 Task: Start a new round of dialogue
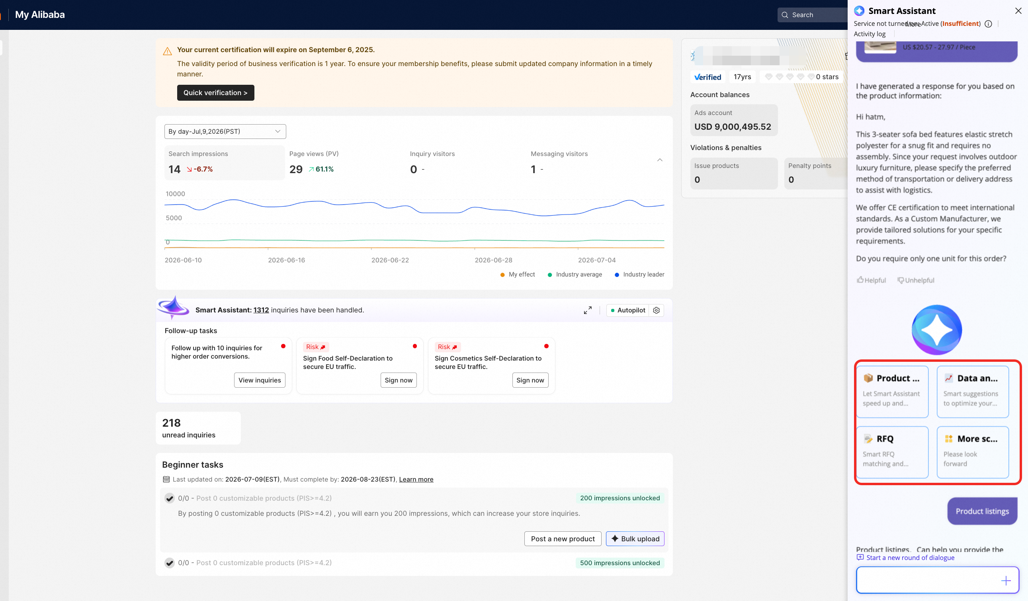tap(905, 558)
